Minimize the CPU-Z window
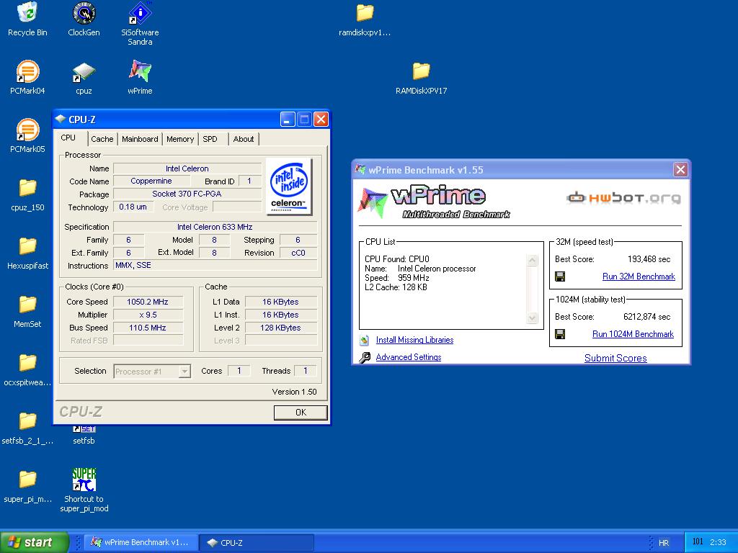The height and width of the screenshot is (553, 738). coord(288,120)
